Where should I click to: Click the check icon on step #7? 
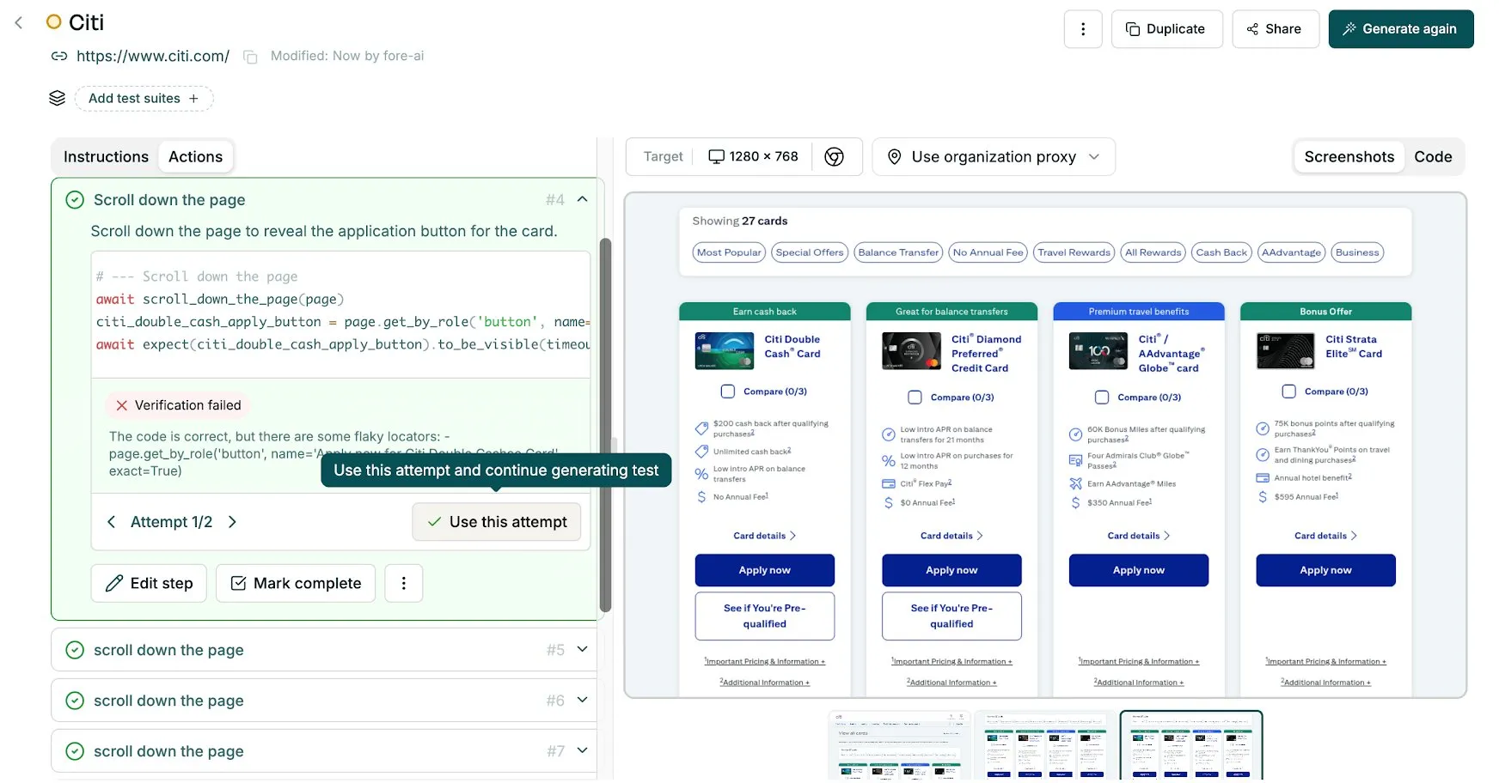point(75,751)
